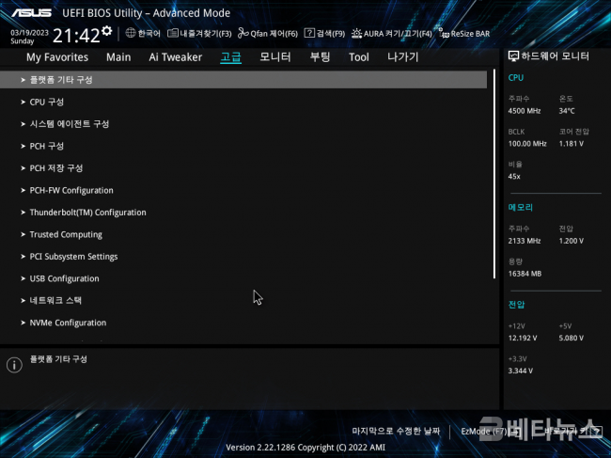Click BCLK value 100.00 MHz
Viewport: 611px width, 458px height.
tap(527, 144)
